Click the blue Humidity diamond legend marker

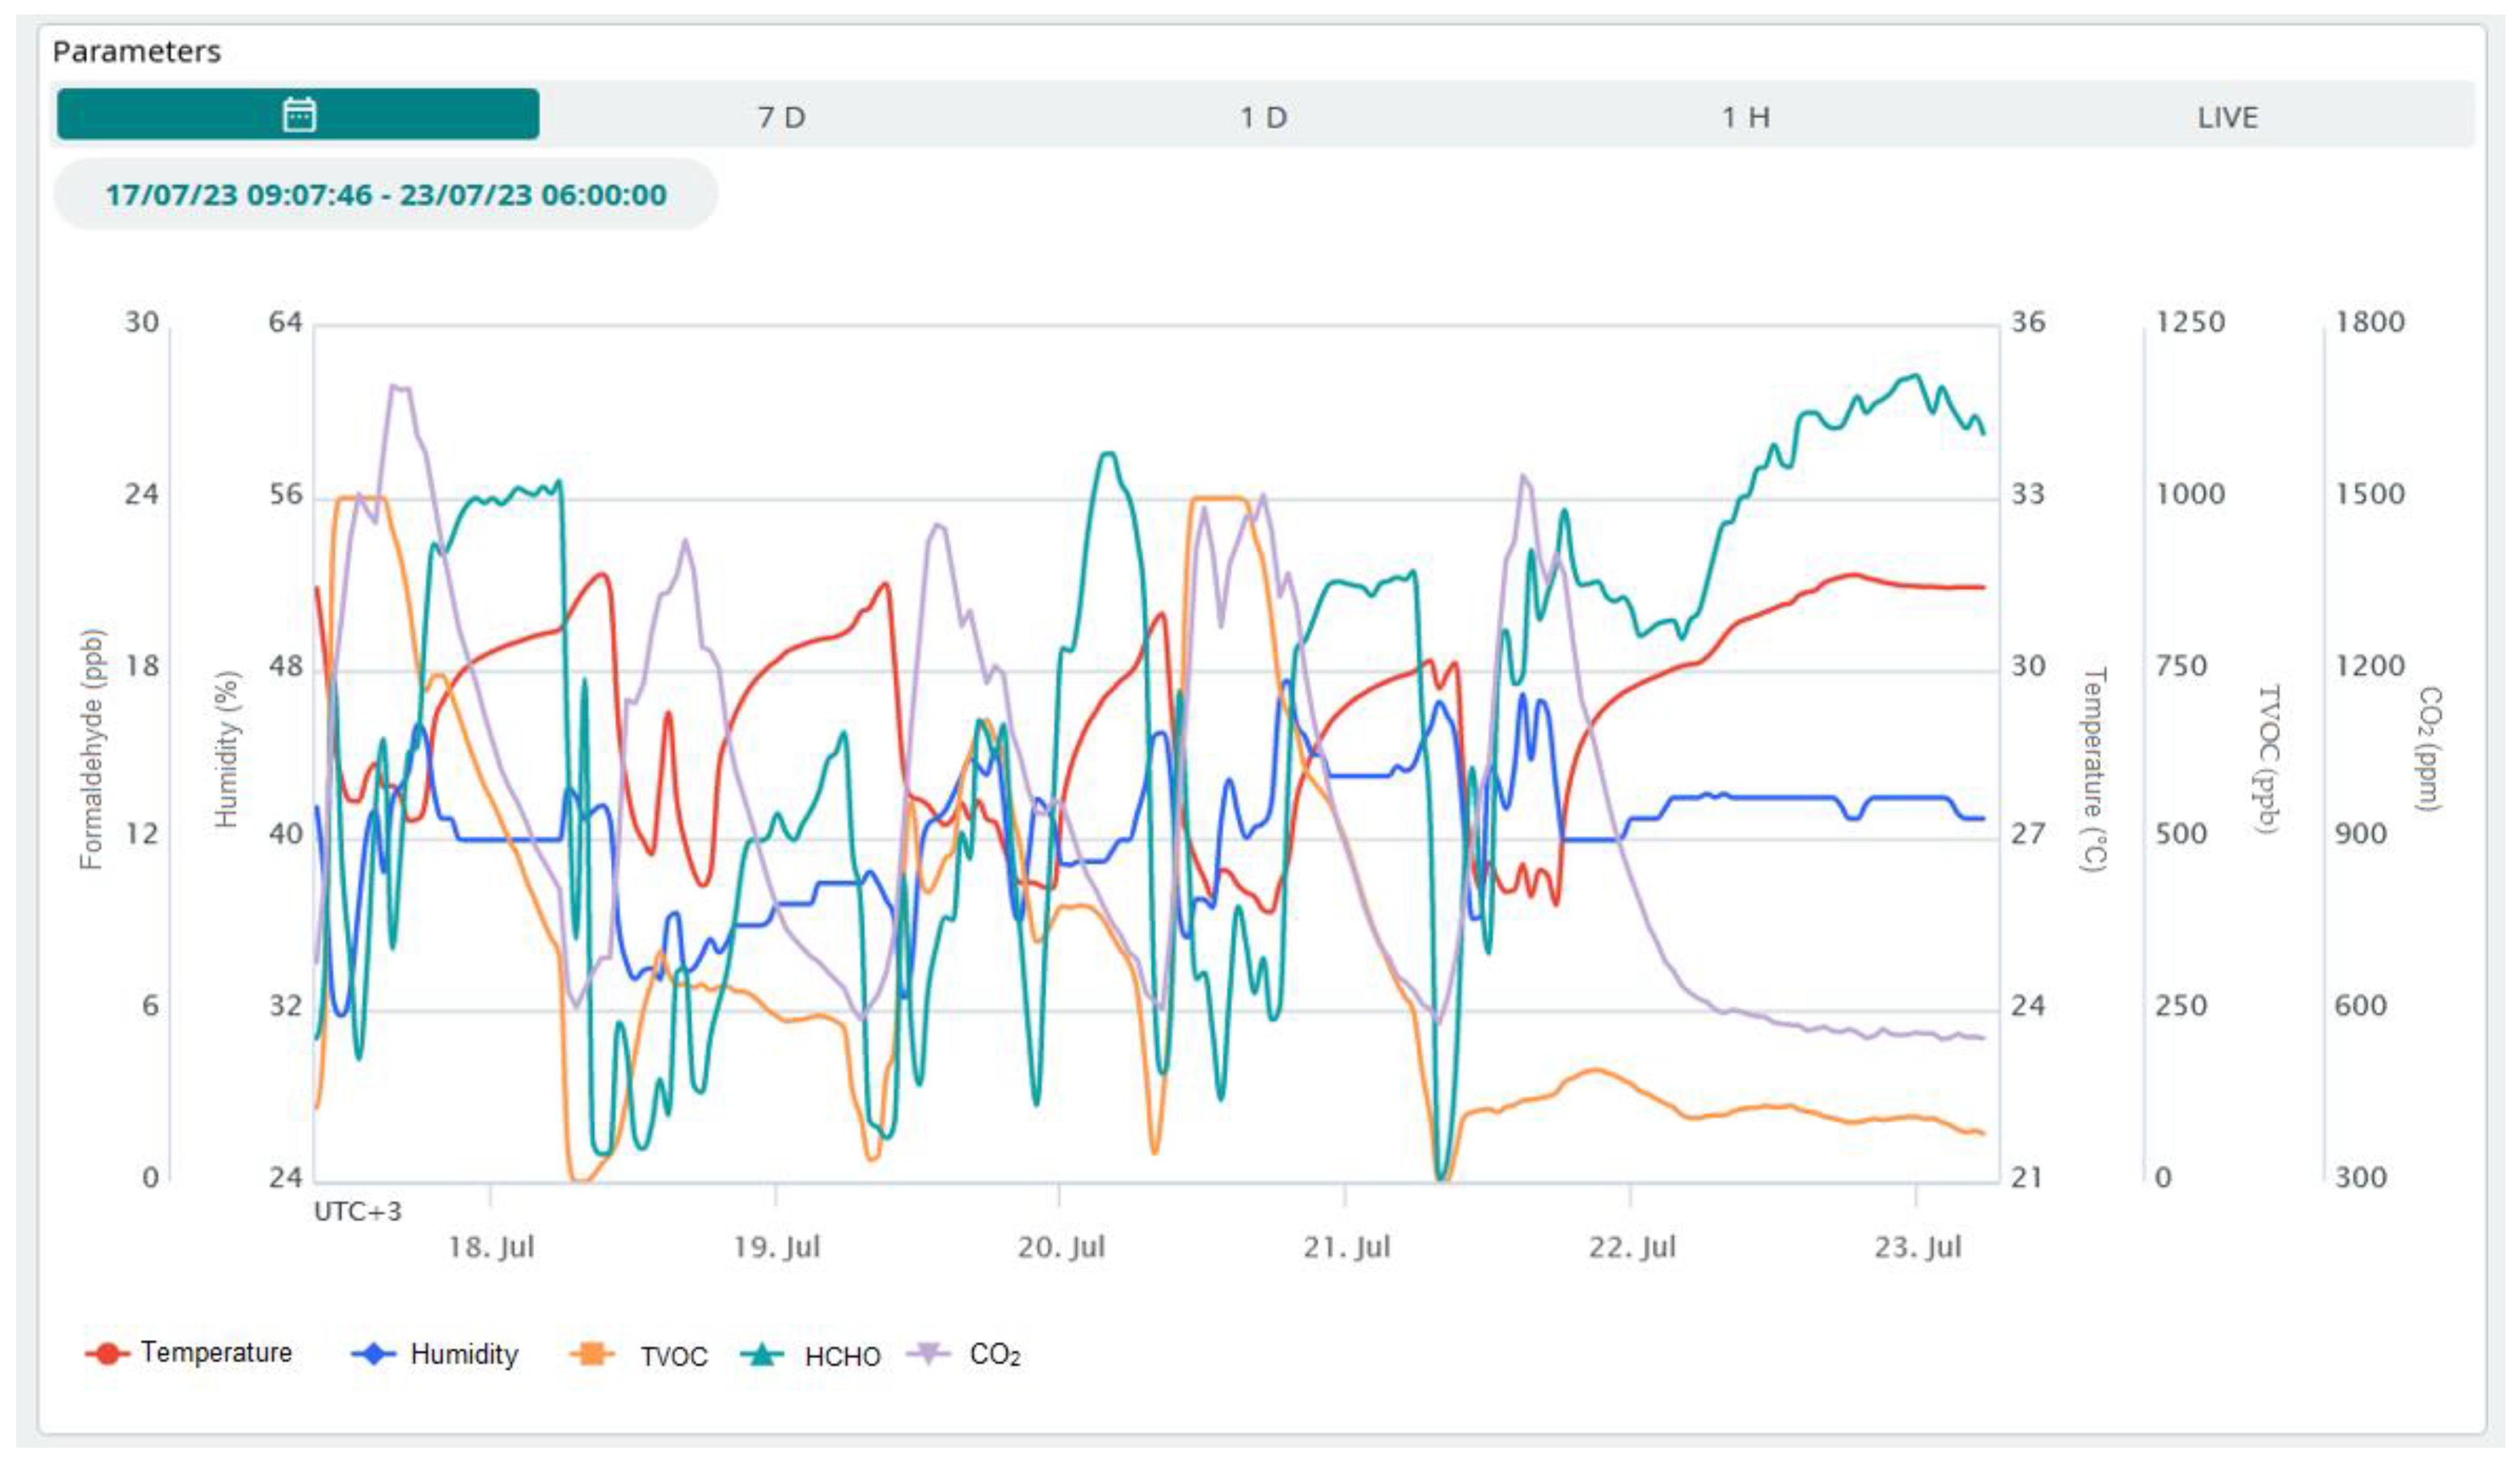pyautogui.click(x=373, y=1354)
